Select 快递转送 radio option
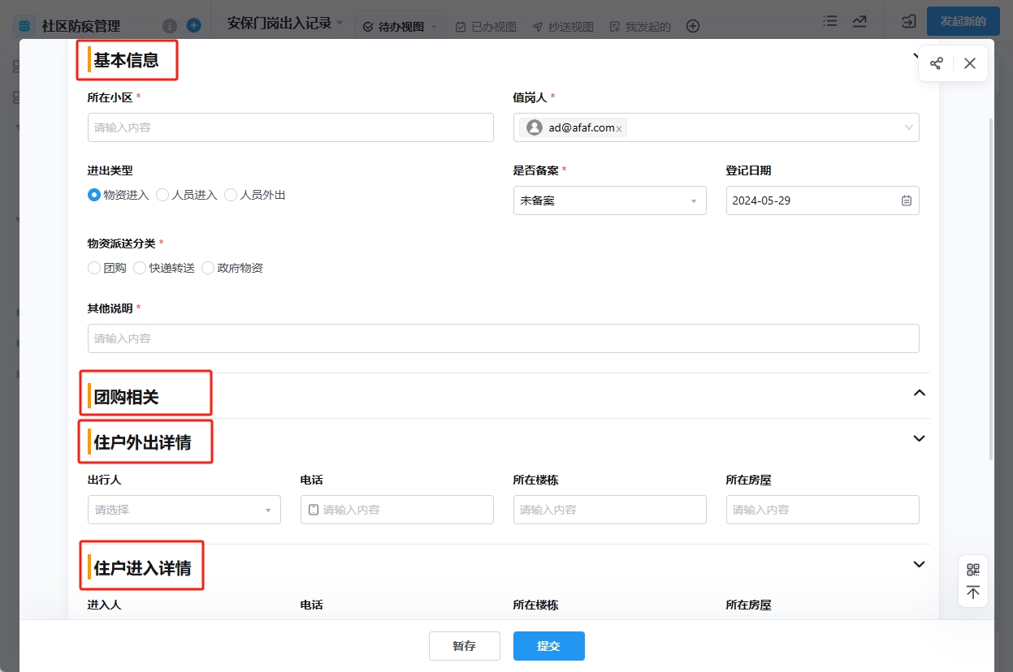This screenshot has height=672, width=1013. 140,268
